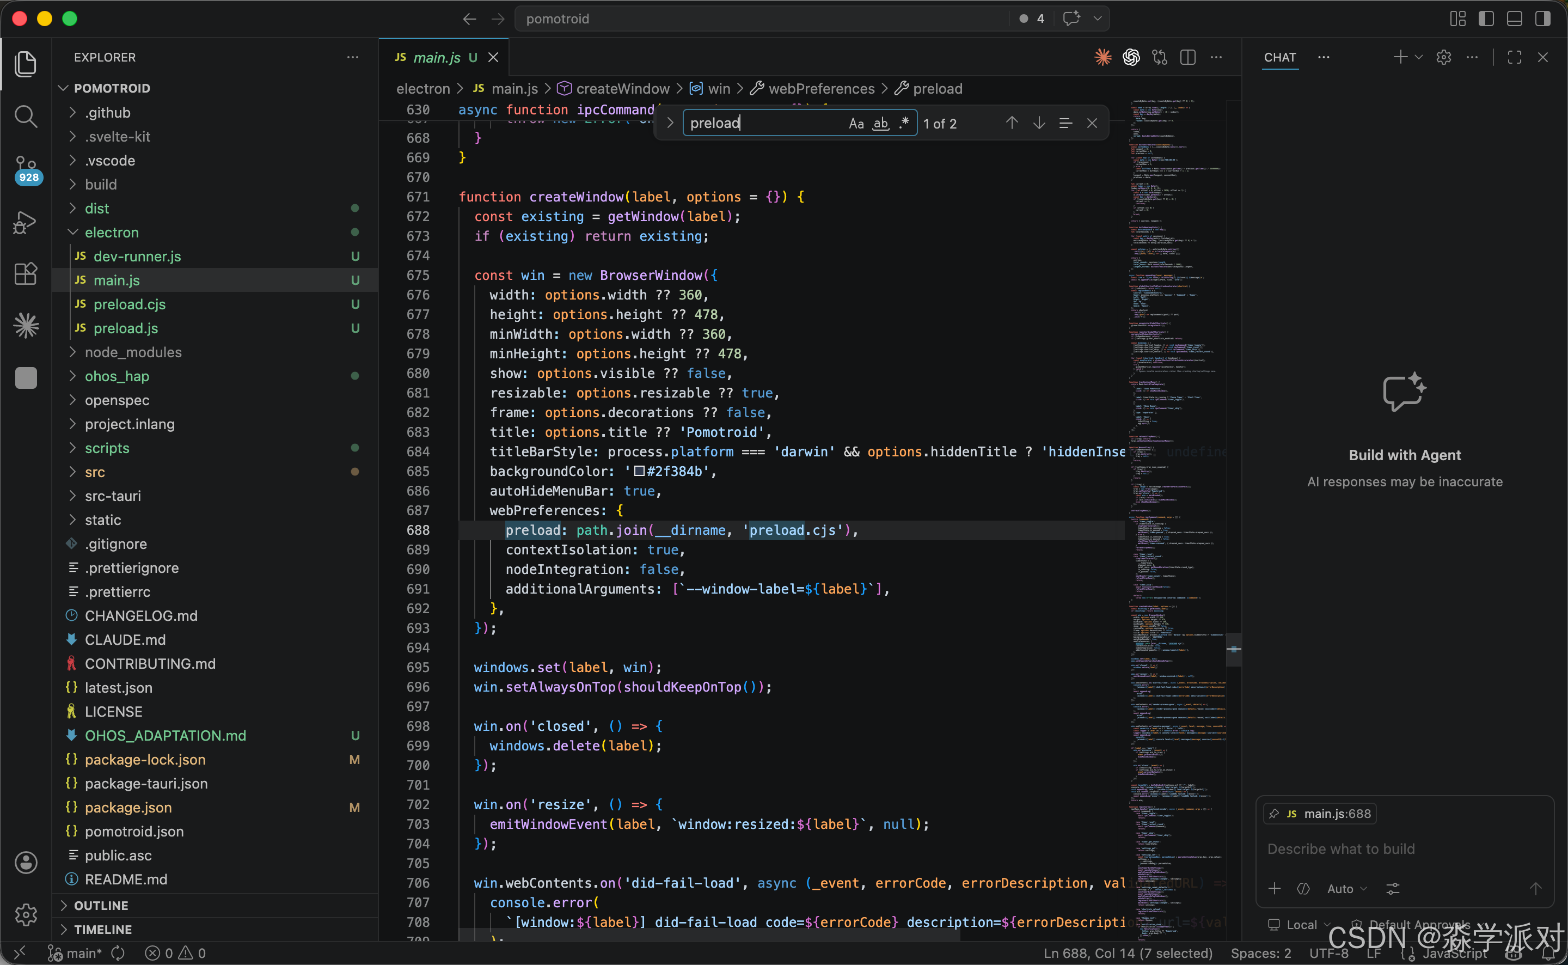This screenshot has height=965, width=1568.
Task: Go to next find match
Action: click(1039, 123)
